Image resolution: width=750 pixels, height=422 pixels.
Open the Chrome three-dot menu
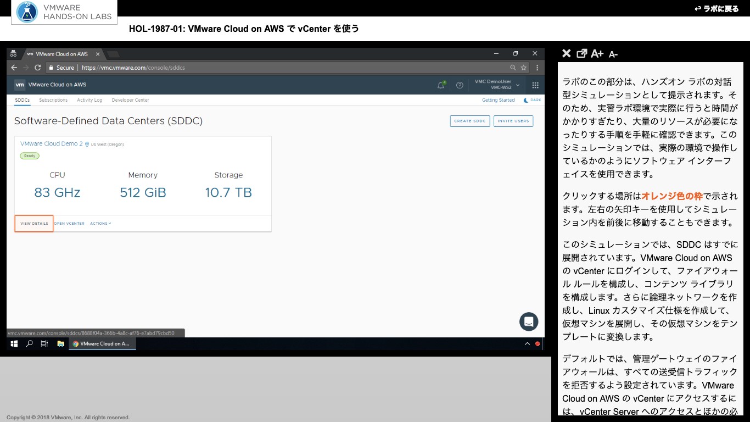(x=537, y=68)
